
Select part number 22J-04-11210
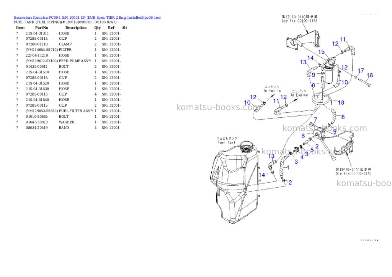pos(37,55)
